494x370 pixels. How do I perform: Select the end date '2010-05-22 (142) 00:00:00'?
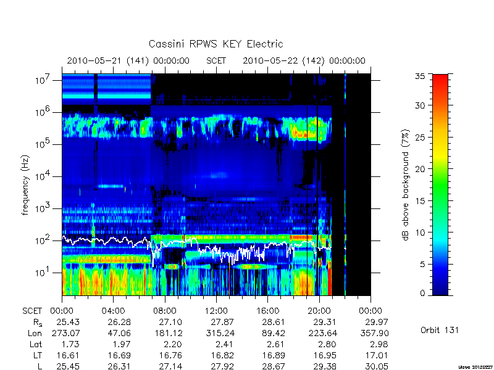click(x=304, y=60)
